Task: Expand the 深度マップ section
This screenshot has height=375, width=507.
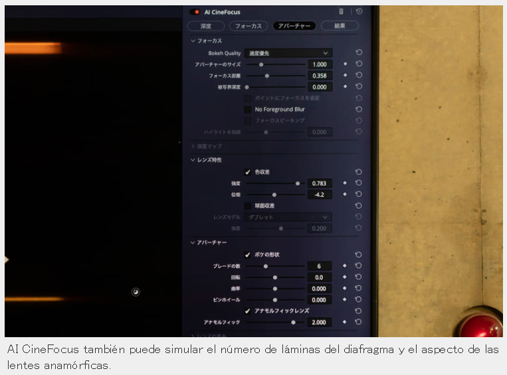Action: pyautogui.click(x=193, y=146)
